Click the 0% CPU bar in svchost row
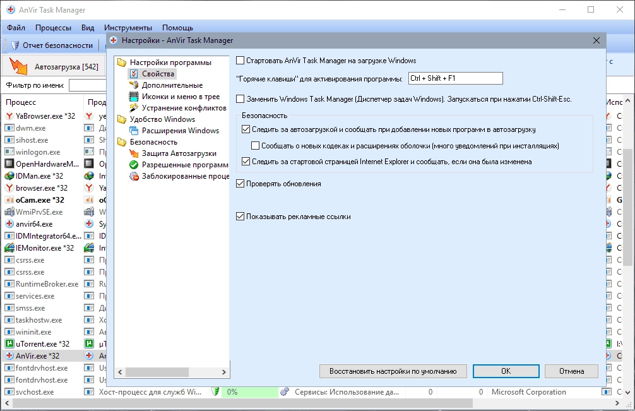 (249, 391)
